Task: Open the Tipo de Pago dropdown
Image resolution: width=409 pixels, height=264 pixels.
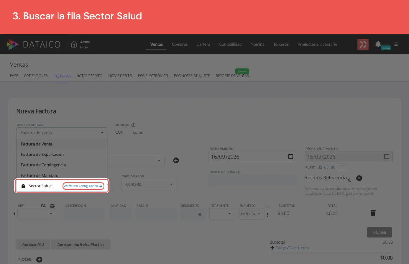Action: [x=149, y=184]
